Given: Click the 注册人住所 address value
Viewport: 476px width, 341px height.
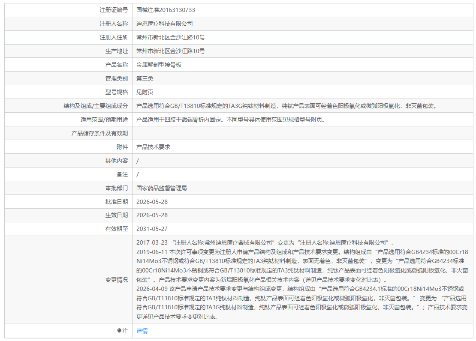Looking at the screenshot, I should tap(170, 37).
